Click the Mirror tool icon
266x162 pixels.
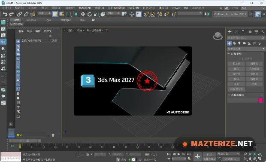pos(207,14)
